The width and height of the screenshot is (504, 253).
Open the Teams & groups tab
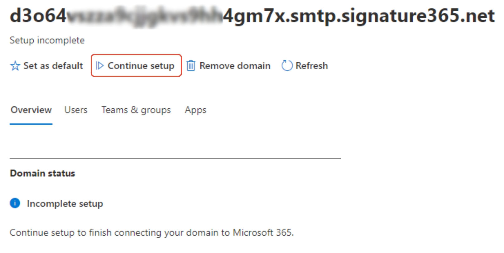pyautogui.click(x=136, y=110)
